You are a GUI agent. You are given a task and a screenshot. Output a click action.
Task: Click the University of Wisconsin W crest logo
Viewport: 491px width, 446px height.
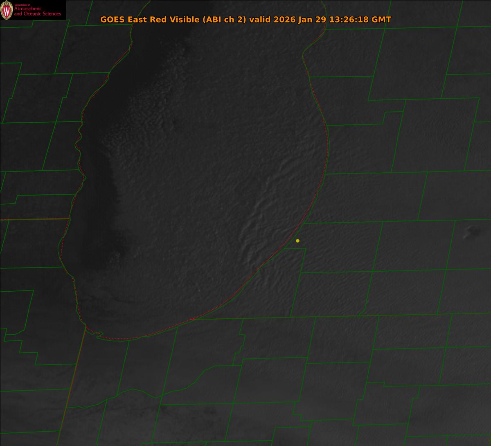7,10
